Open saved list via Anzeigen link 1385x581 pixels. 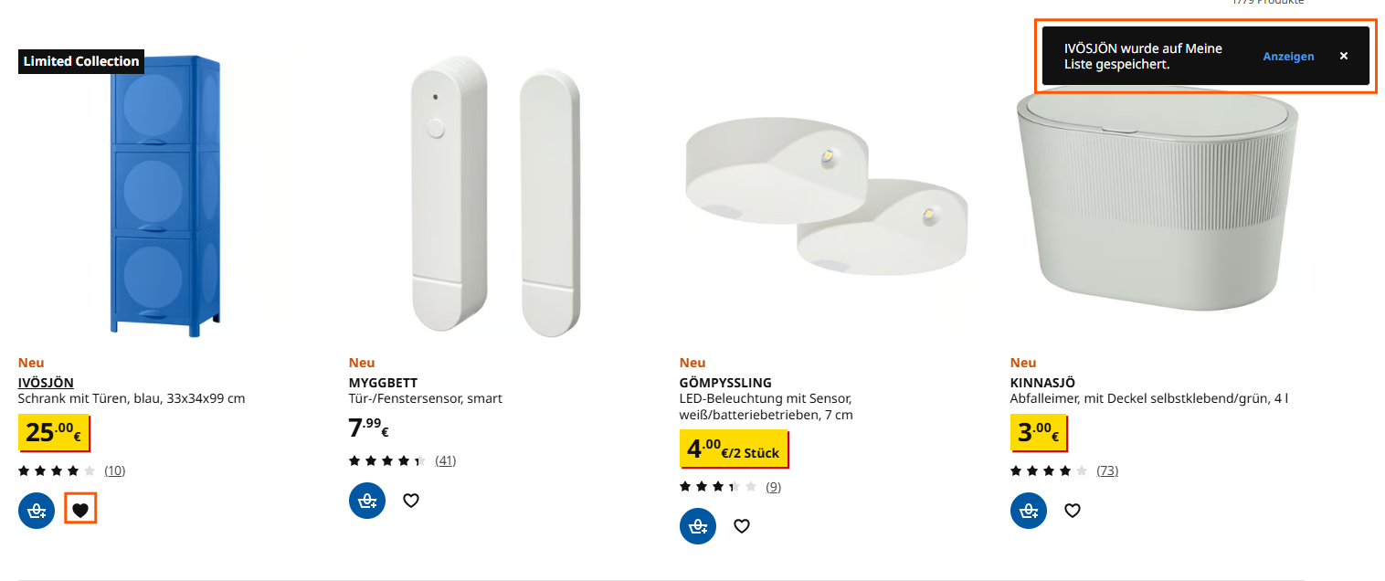(1288, 56)
